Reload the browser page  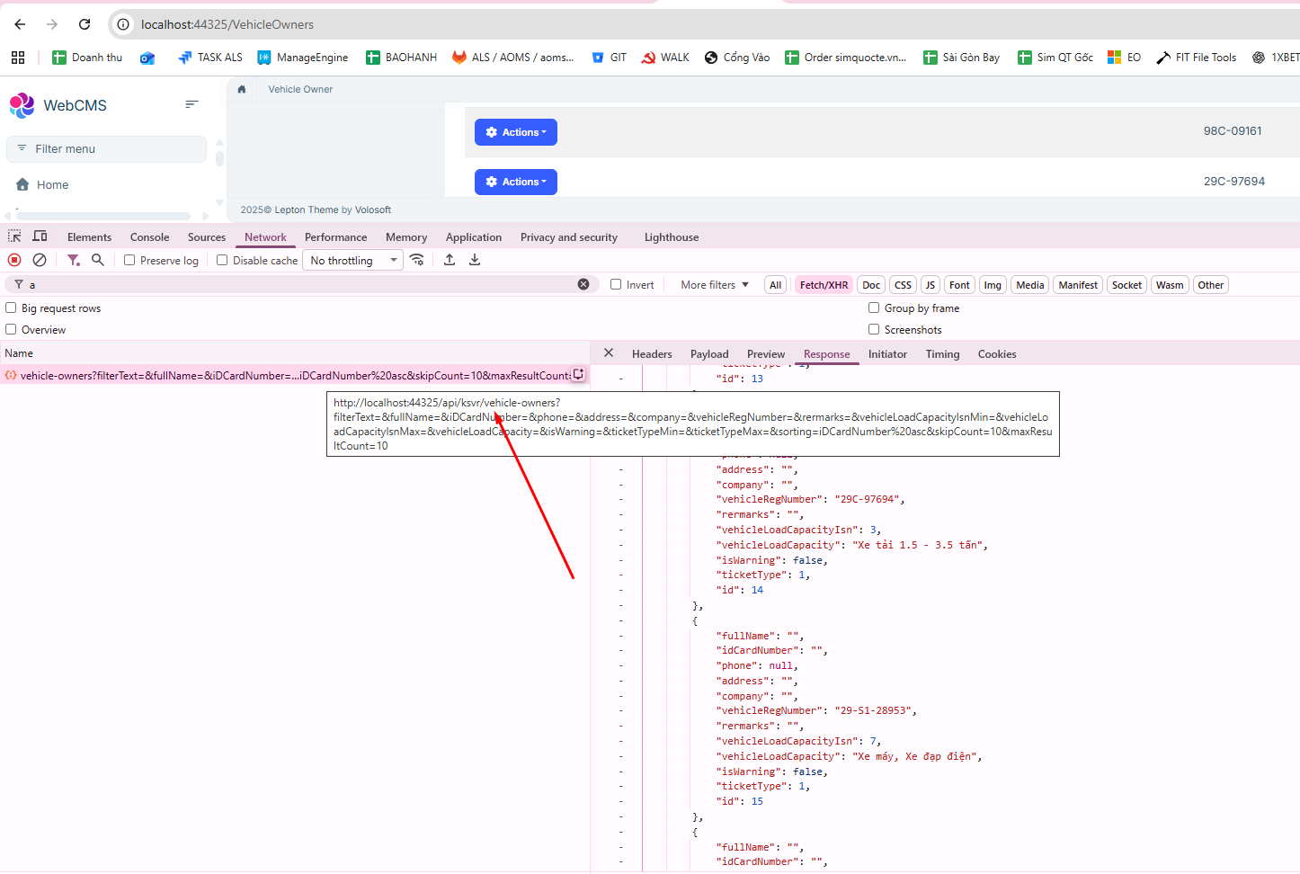pyautogui.click(x=85, y=24)
